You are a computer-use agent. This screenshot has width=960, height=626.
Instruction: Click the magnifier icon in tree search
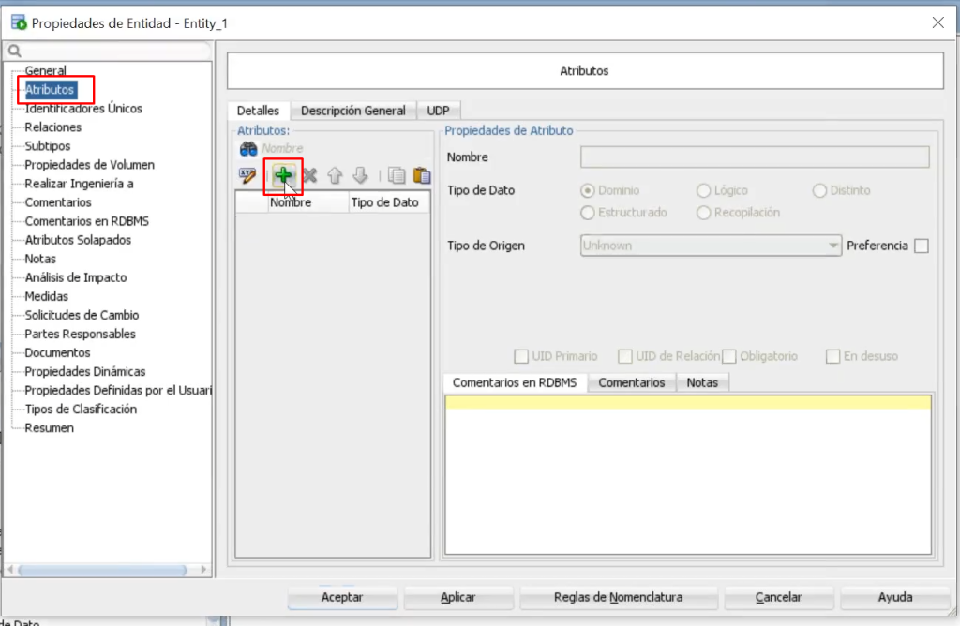(x=15, y=52)
